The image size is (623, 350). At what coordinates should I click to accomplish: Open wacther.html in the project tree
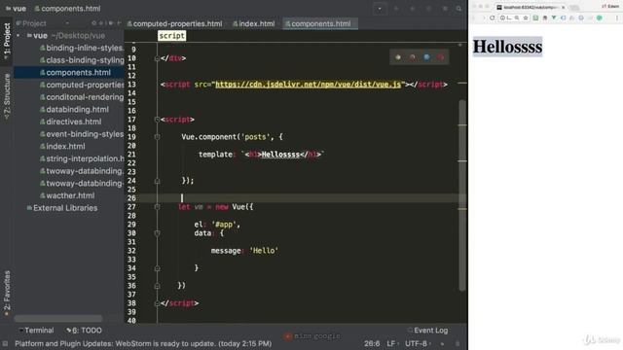click(67, 195)
